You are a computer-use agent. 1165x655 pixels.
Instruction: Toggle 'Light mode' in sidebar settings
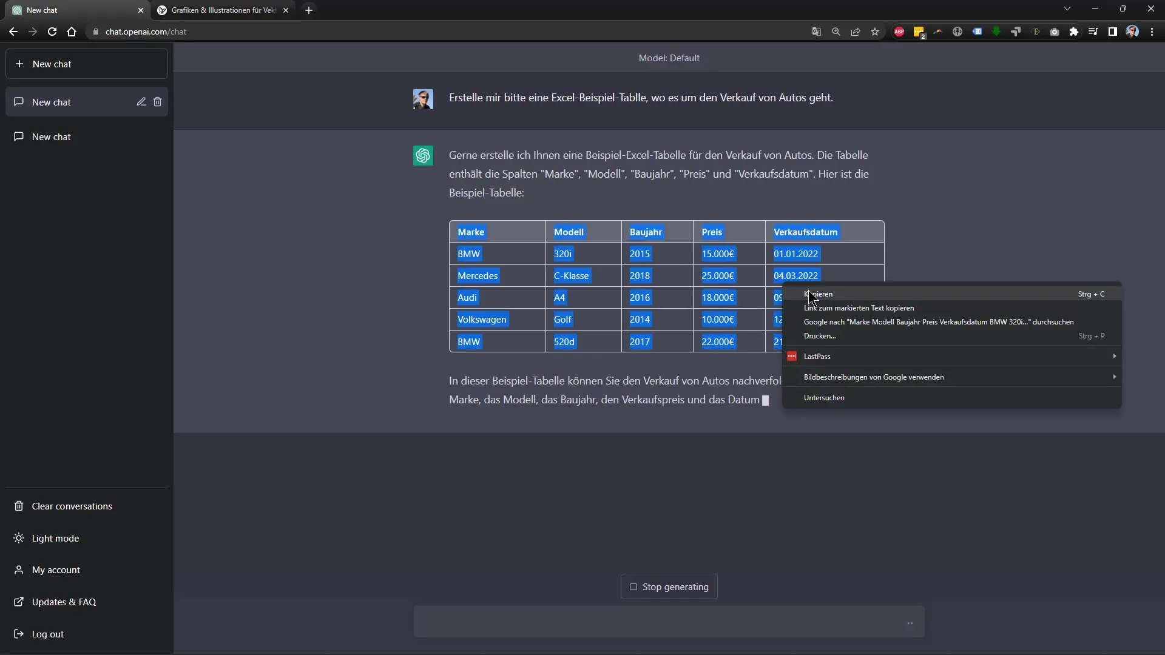55,537
